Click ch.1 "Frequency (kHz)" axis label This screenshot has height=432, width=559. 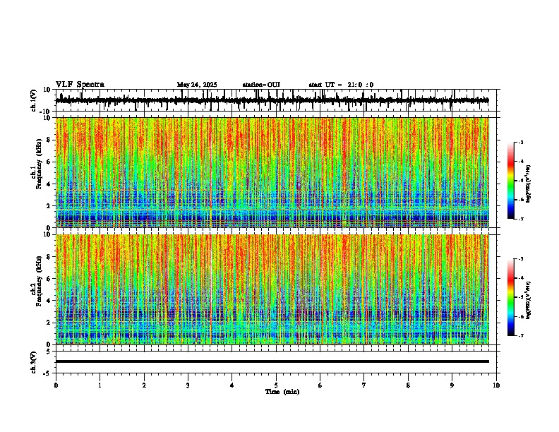pyautogui.click(x=39, y=164)
